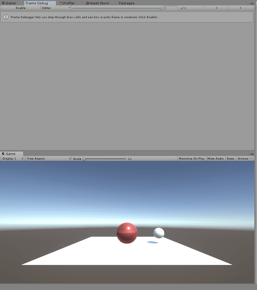This screenshot has height=290, width=257.
Task: Click the previous frame arrow
Action: coord(217,8)
